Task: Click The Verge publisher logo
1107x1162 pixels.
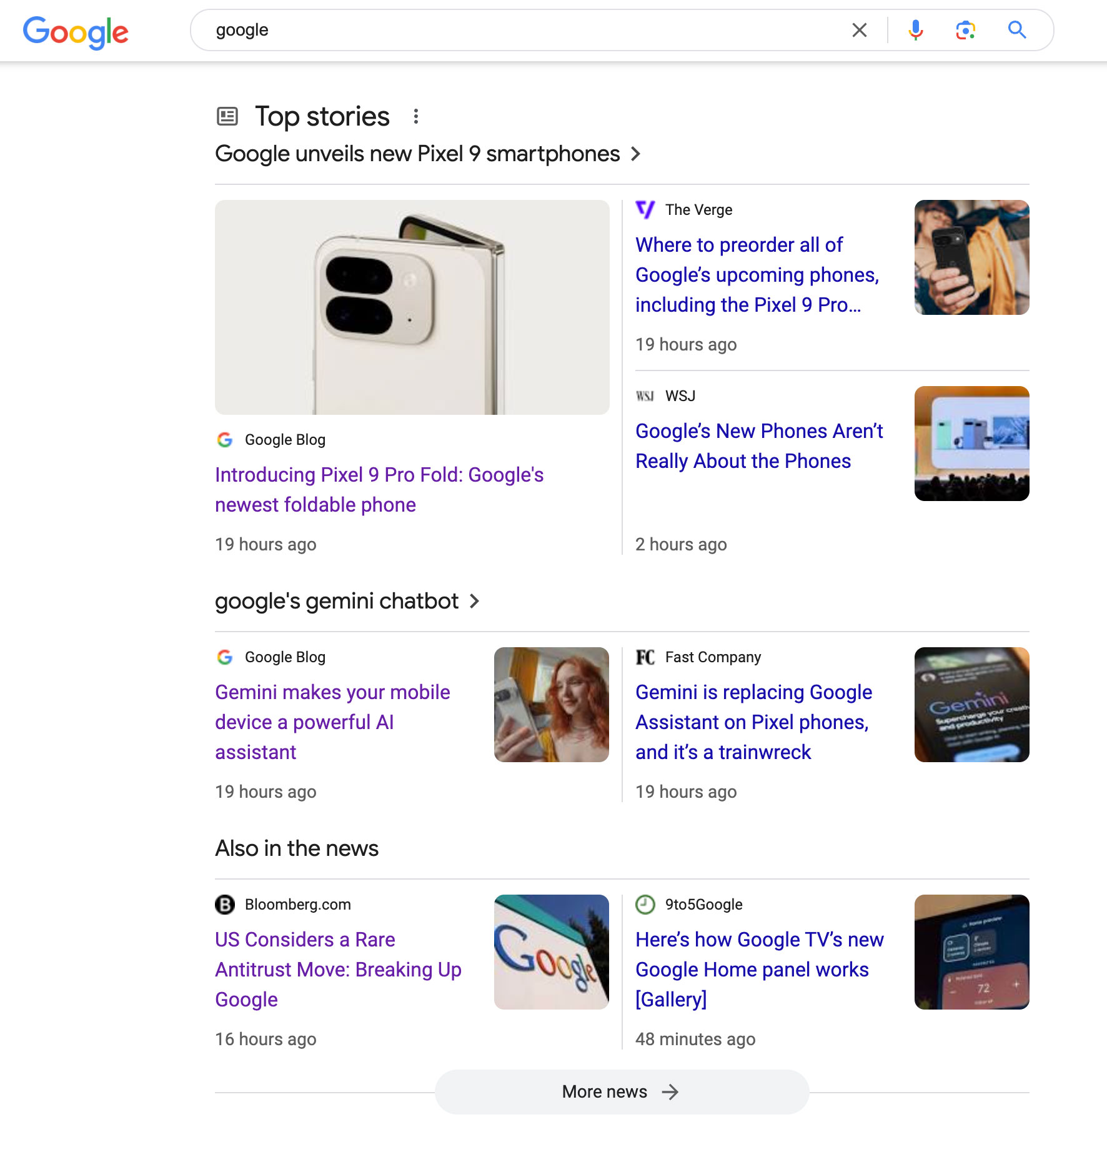Action: (x=646, y=211)
